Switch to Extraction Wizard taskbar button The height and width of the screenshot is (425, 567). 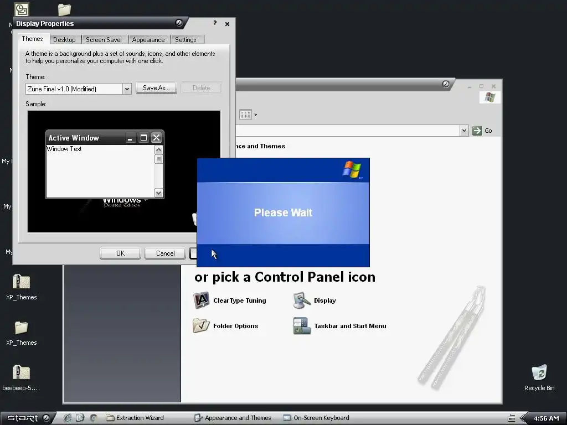(135, 418)
